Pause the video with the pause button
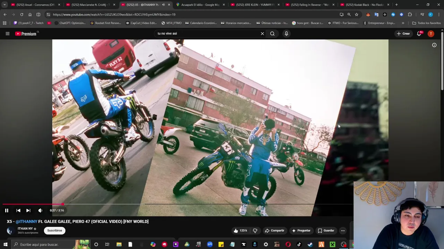 click(7, 210)
